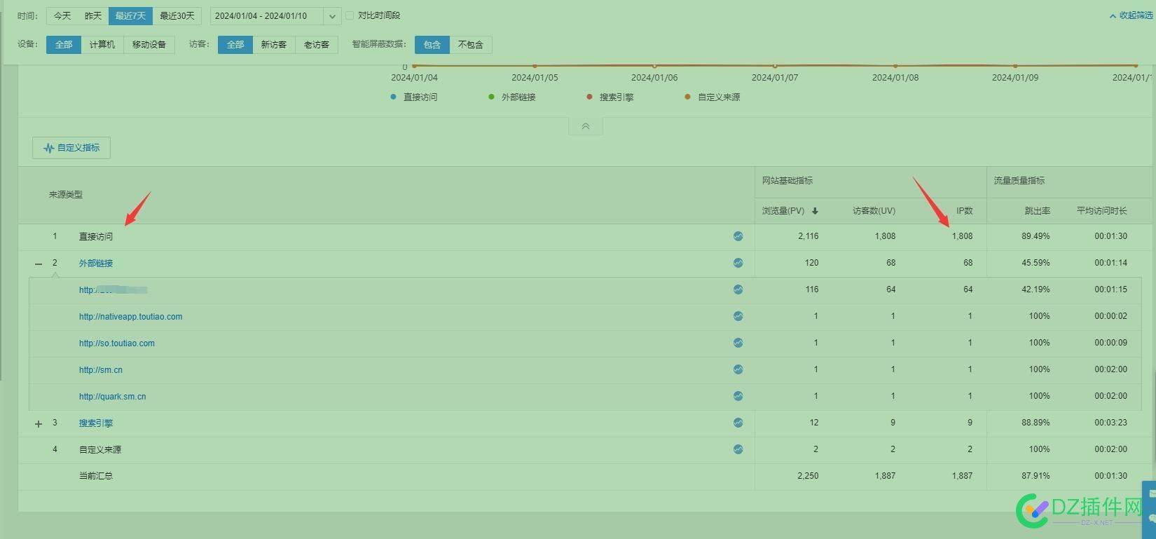1156x539 pixels.
Task: Open trend icon for nativeapp.toutiao.com row
Action: pyautogui.click(x=738, y=316)
